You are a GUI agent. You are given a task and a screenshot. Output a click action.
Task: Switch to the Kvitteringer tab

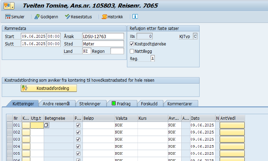point(23,104)
